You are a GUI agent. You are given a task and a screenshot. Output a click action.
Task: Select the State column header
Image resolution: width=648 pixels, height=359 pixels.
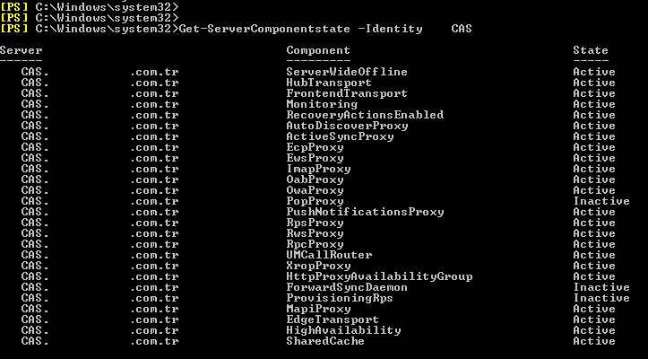(x=590, y=50)
